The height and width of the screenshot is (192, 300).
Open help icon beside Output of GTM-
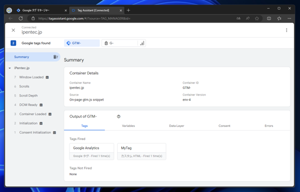(x=118, y=116)
